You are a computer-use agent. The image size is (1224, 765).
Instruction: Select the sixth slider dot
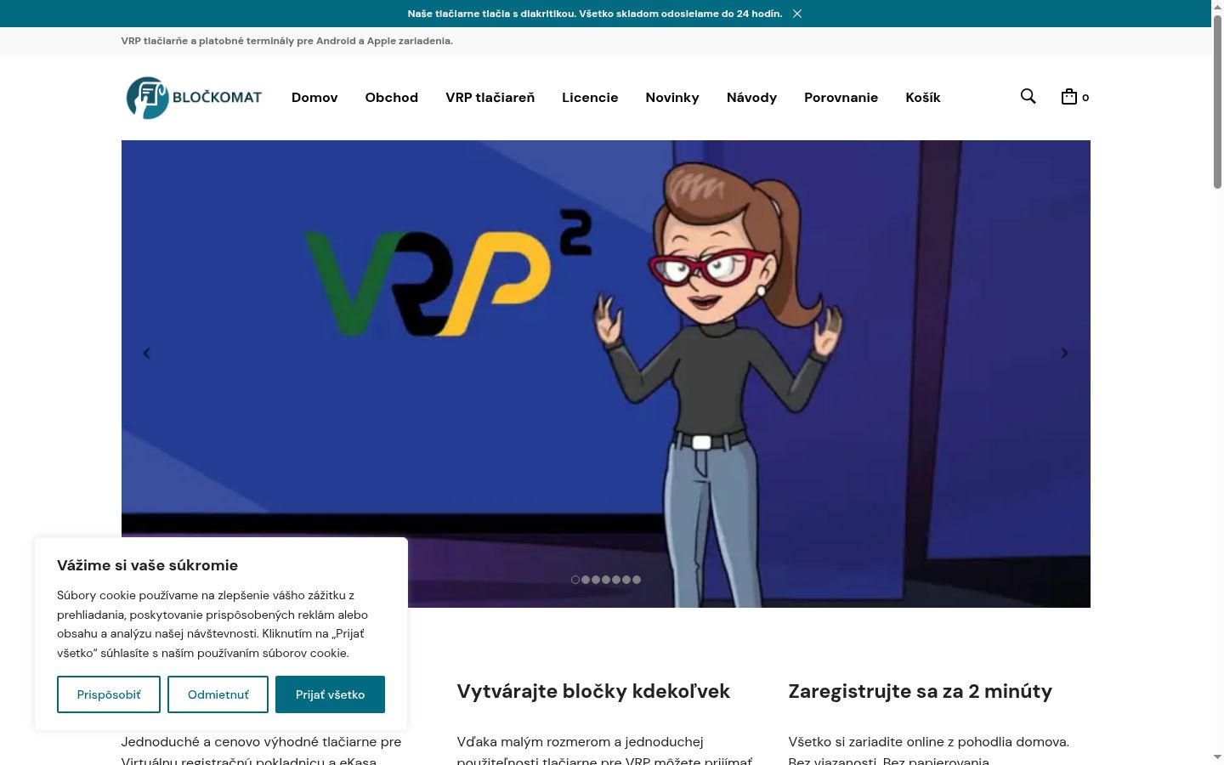(x=626, y=580)
